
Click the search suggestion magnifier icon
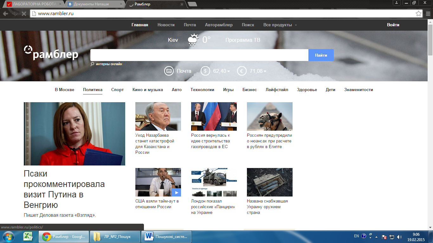pyautogui.click(x=92, y=64)
